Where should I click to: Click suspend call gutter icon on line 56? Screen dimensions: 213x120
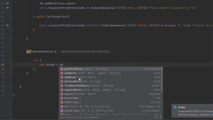[7, 8]
